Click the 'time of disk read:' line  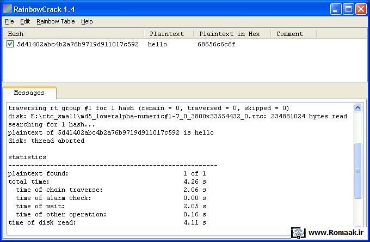click(x=107, y=222)
